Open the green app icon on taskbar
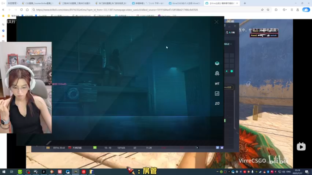This screenshot has height=175, width=312. coord(20,172)
